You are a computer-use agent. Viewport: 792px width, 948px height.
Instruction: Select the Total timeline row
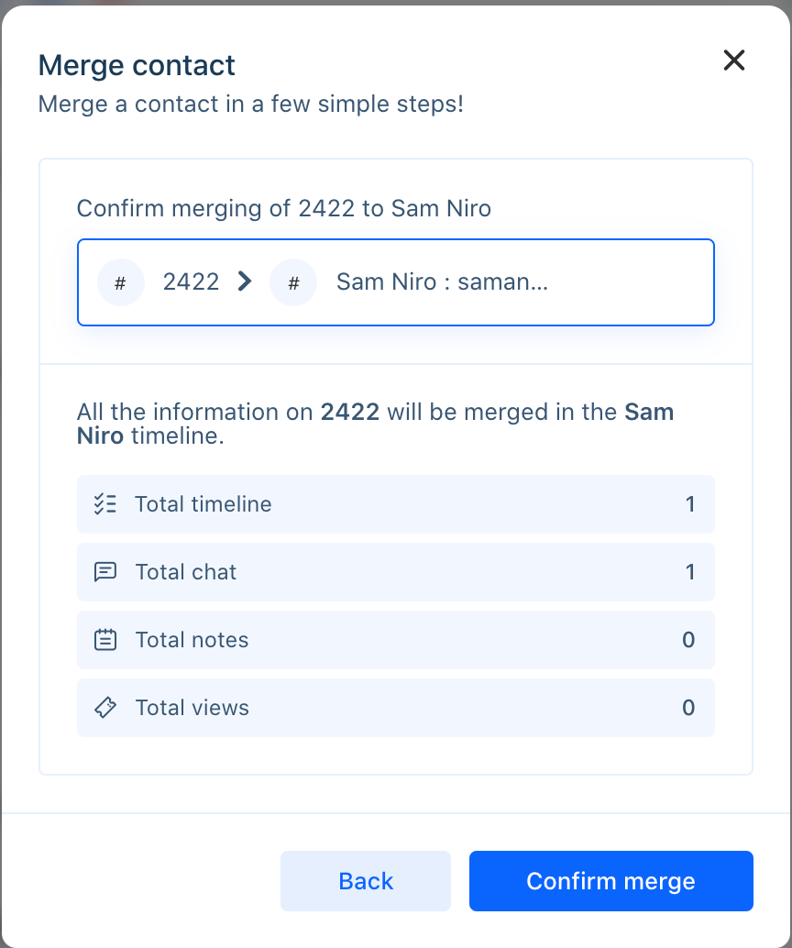[396, 504]
